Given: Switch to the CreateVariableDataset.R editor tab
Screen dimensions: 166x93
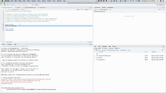Looking at the screenshot, I should click(30, 7).
